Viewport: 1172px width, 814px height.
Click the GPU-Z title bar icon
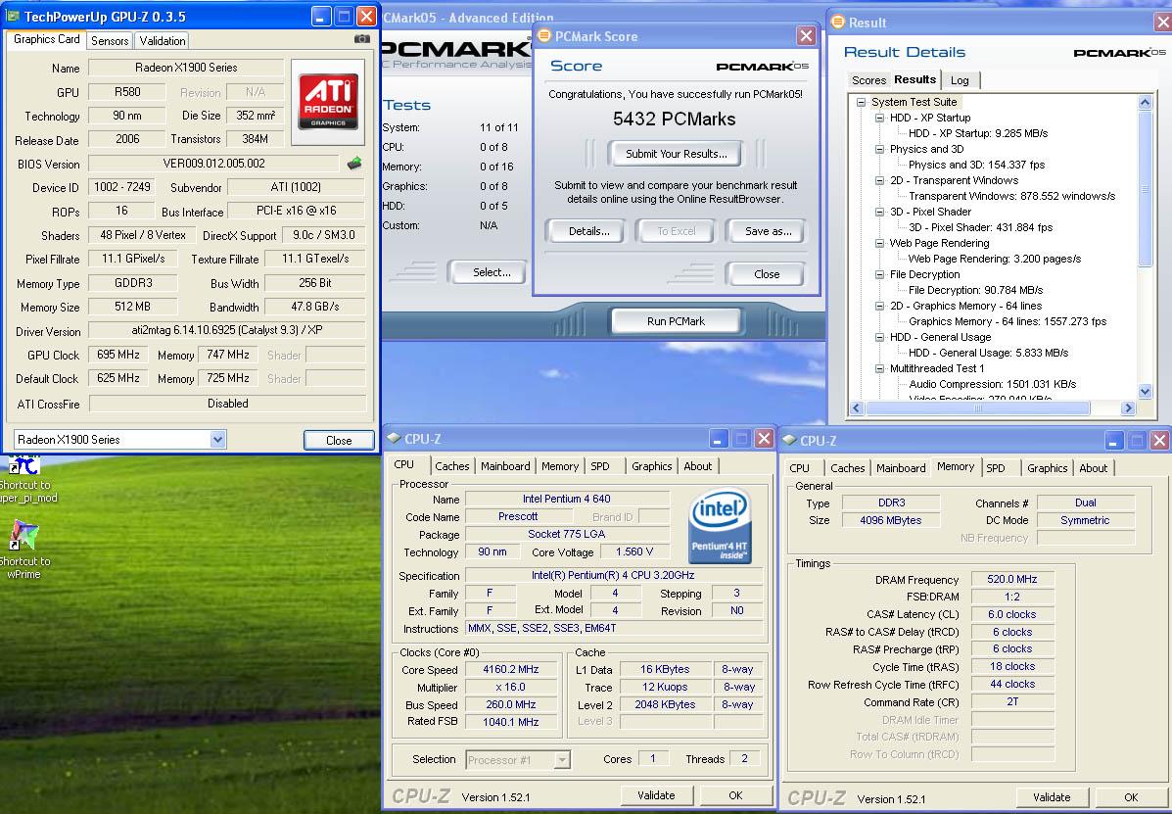pyautogui.click(x=13, y=16)
